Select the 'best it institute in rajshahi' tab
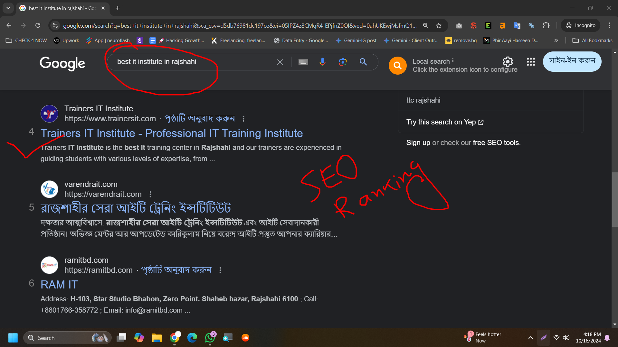The width and height of the screenshot is (618, 347). (x=62, y=8)
